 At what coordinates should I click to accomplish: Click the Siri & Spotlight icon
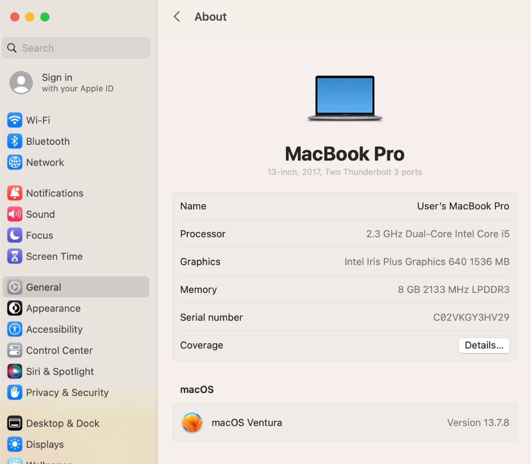(15, 371)
